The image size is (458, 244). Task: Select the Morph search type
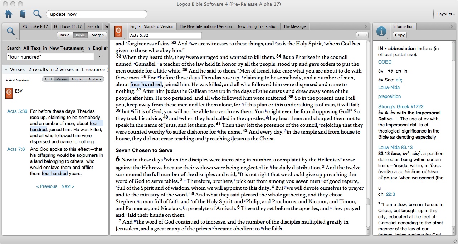point(97,35)
